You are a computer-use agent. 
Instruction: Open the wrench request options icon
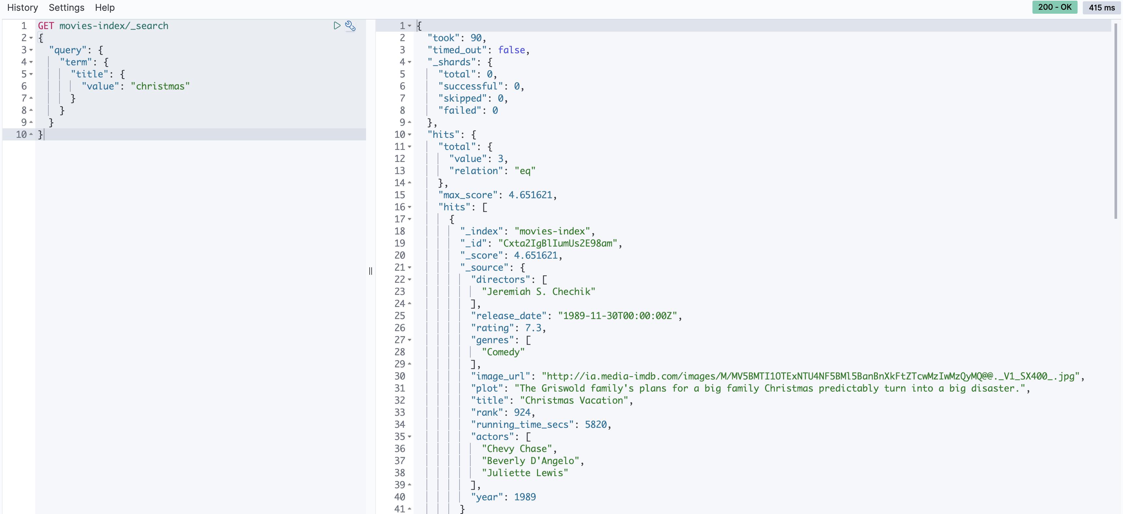tap(350, 26)
